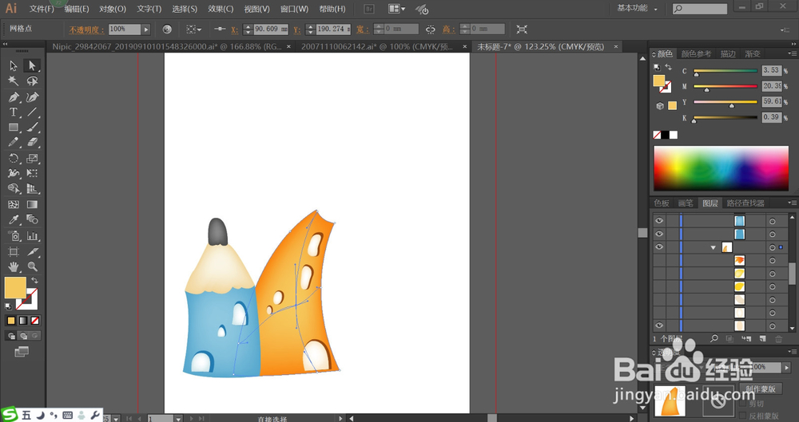The width and height of the screenshot is (799, 422).
Task: Click the target circle of the orange group layer
Action: 773,247
